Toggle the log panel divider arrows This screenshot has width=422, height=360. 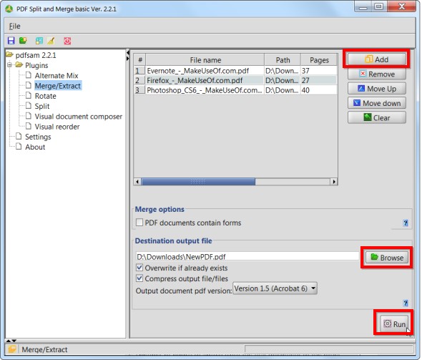[11, 341]
